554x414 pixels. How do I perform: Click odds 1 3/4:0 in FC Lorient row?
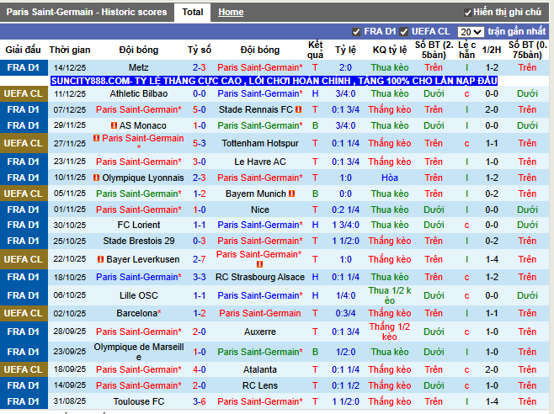tap(345, 225)
